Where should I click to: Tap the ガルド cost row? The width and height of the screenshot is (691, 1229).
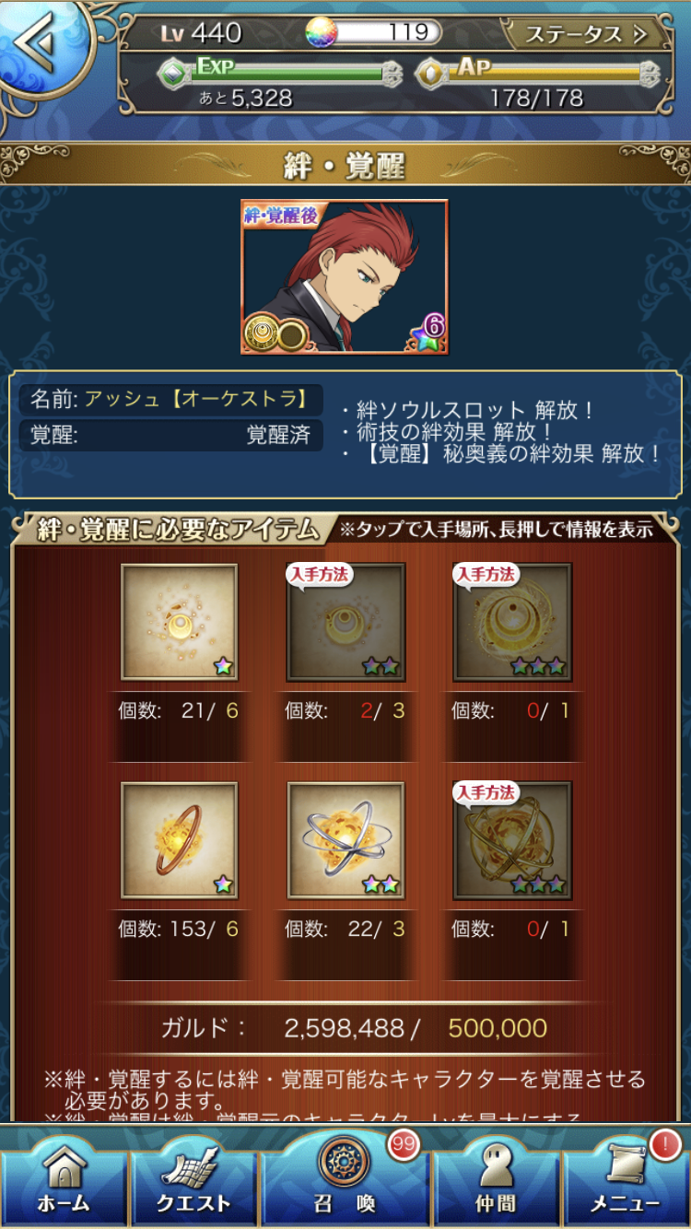tap(354, 1028)
